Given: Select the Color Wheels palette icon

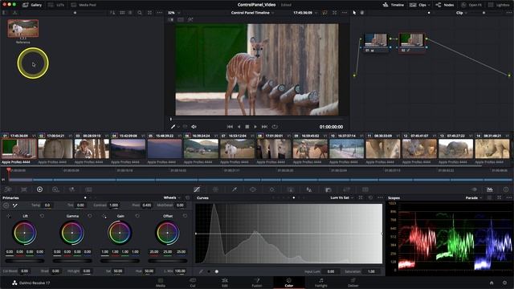Looking at the screenshot, I should tap(39, 189).
